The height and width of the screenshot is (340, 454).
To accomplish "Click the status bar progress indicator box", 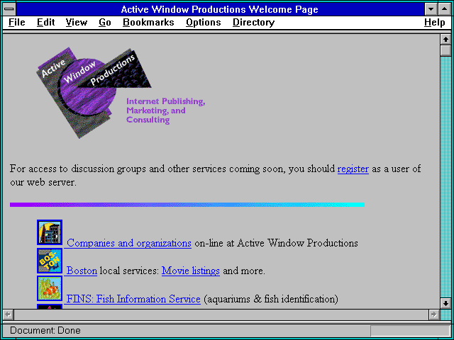I will [410, 331].
